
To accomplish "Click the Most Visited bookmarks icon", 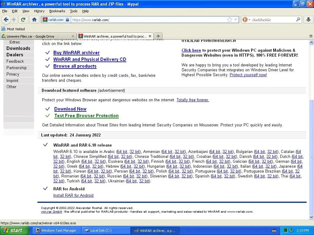I will [3, 29].
